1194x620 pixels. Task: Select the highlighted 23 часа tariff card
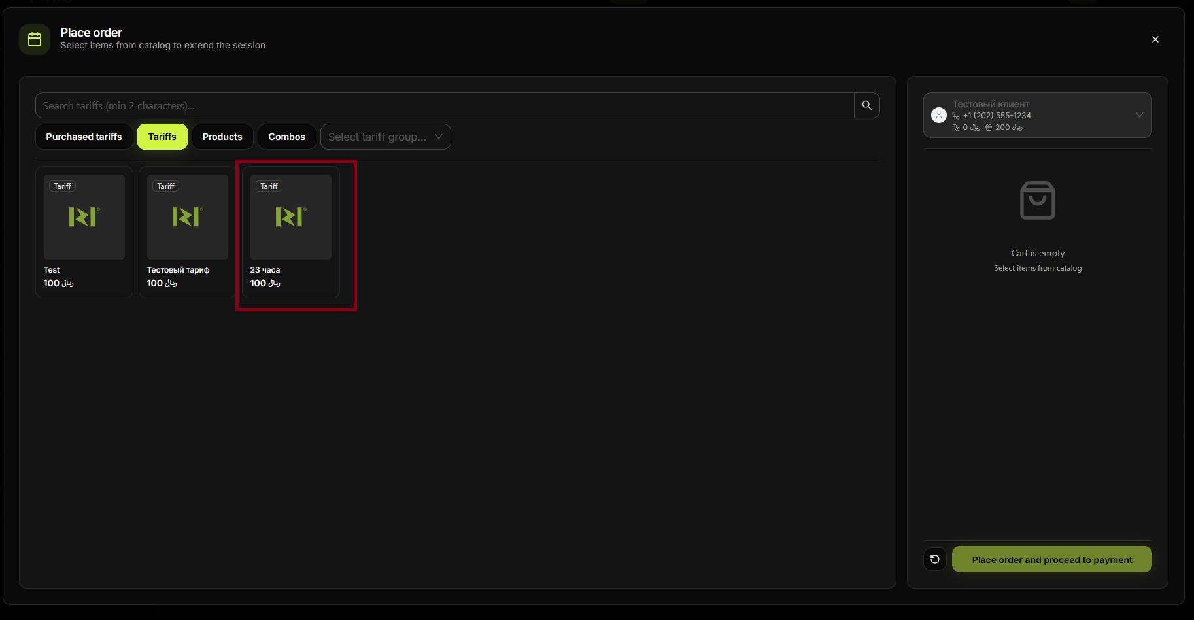pyautogui.click(x=290, y=232)
